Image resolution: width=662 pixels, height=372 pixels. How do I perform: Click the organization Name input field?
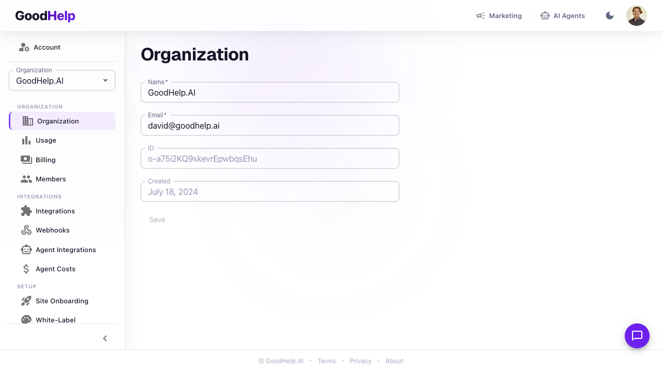coord(269,93)
